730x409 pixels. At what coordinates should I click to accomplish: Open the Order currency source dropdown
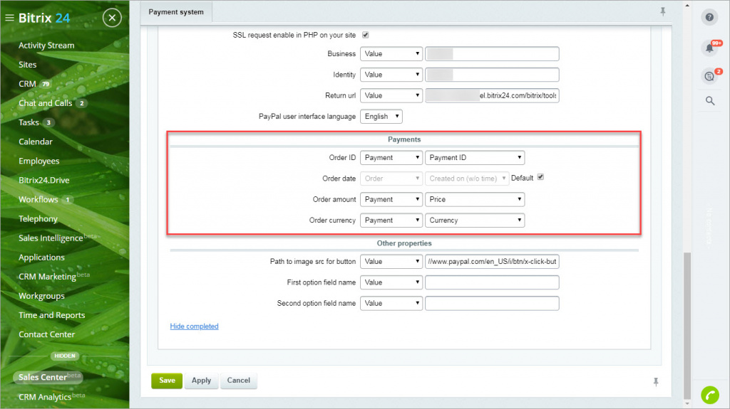[391, 221]
